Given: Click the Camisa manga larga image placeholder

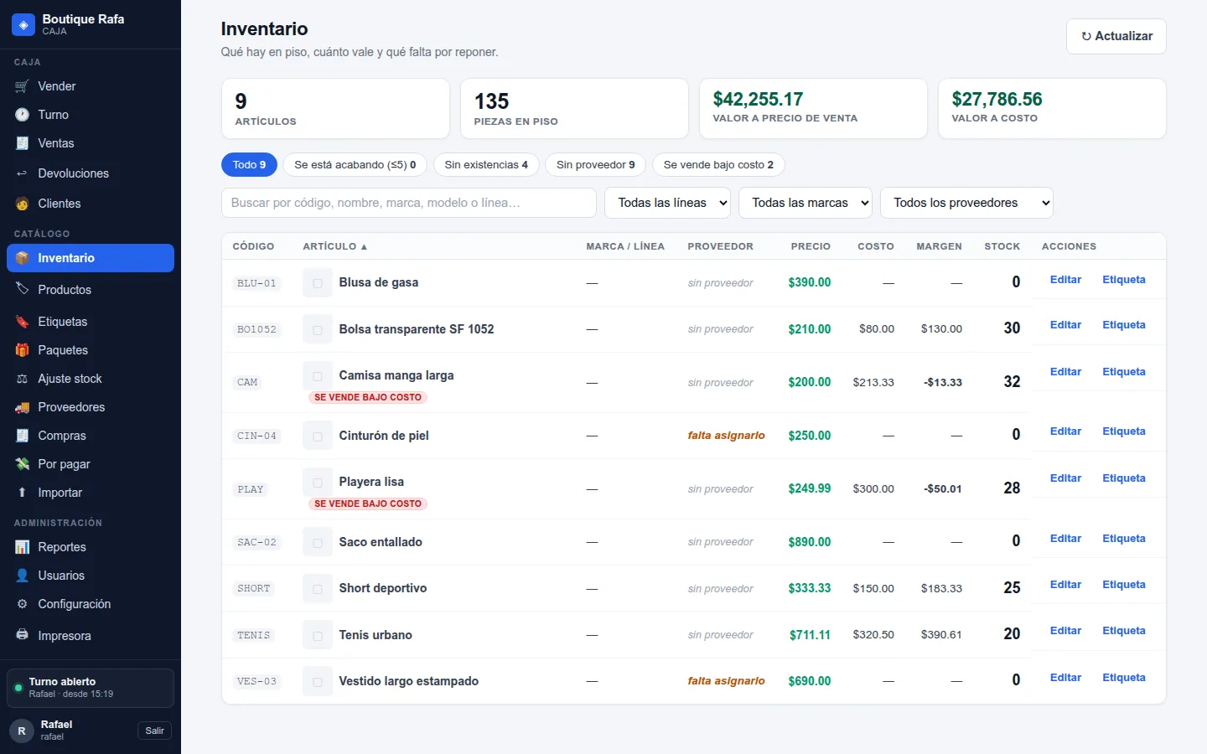Looking at the screenshot, I should click(318, 376).
